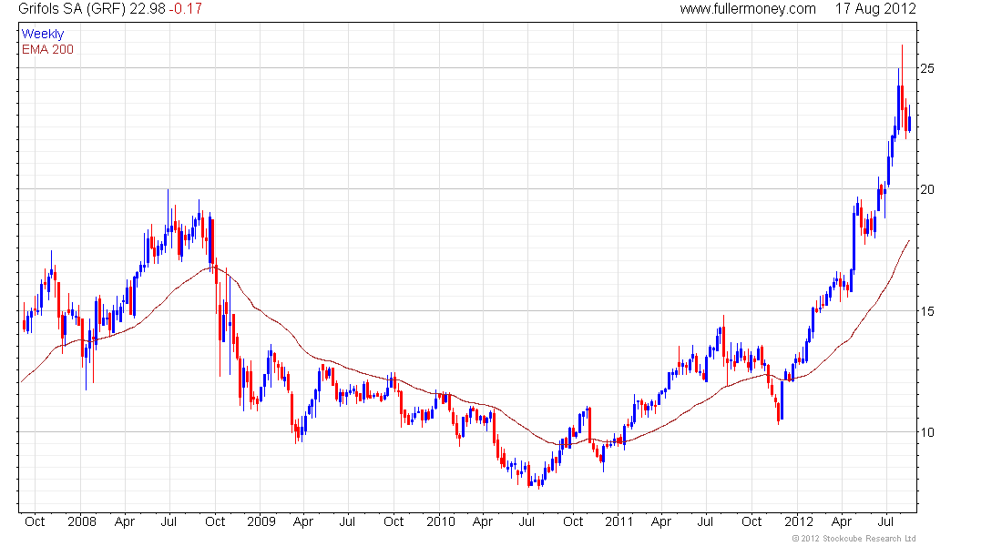Click the end of the EMA 200 line
1002x546 pixels.
click(x=909, y=241)
